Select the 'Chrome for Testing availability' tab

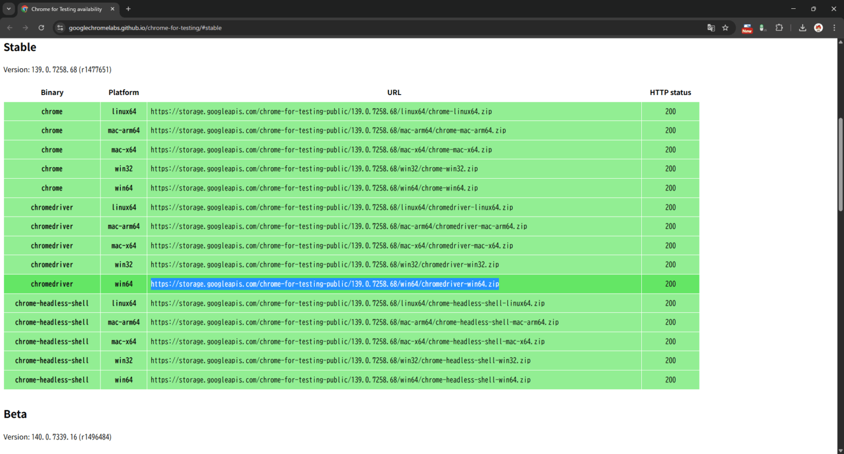pos(66,9)
